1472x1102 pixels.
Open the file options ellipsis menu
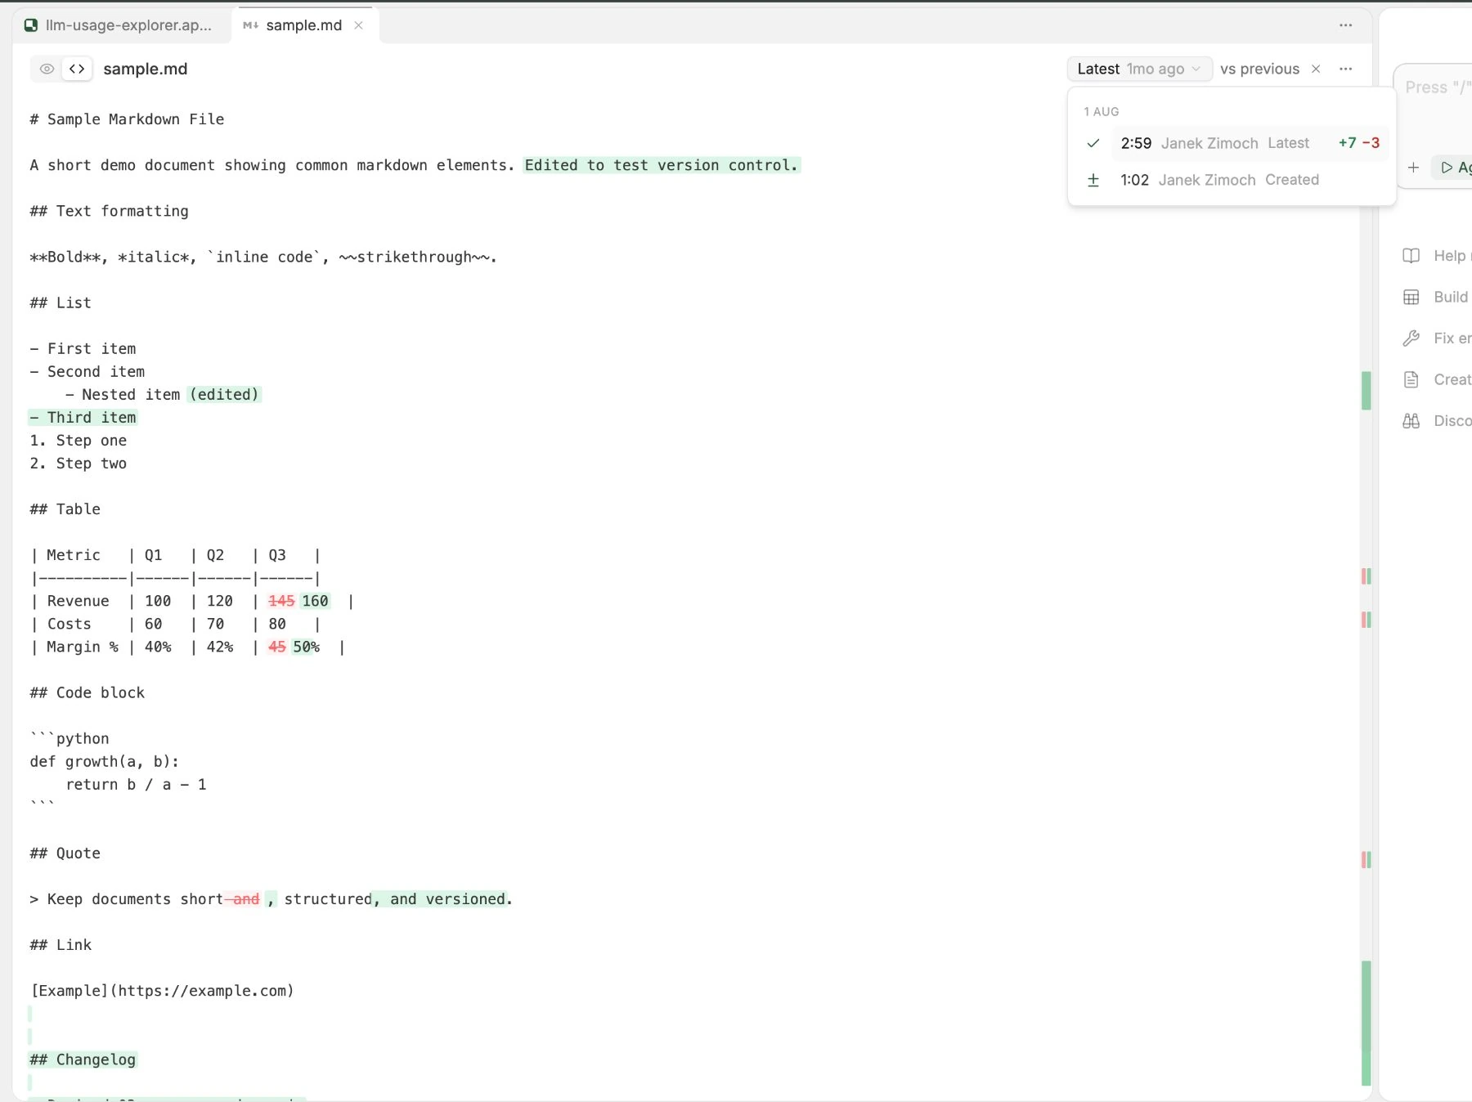click(1345, 69)
